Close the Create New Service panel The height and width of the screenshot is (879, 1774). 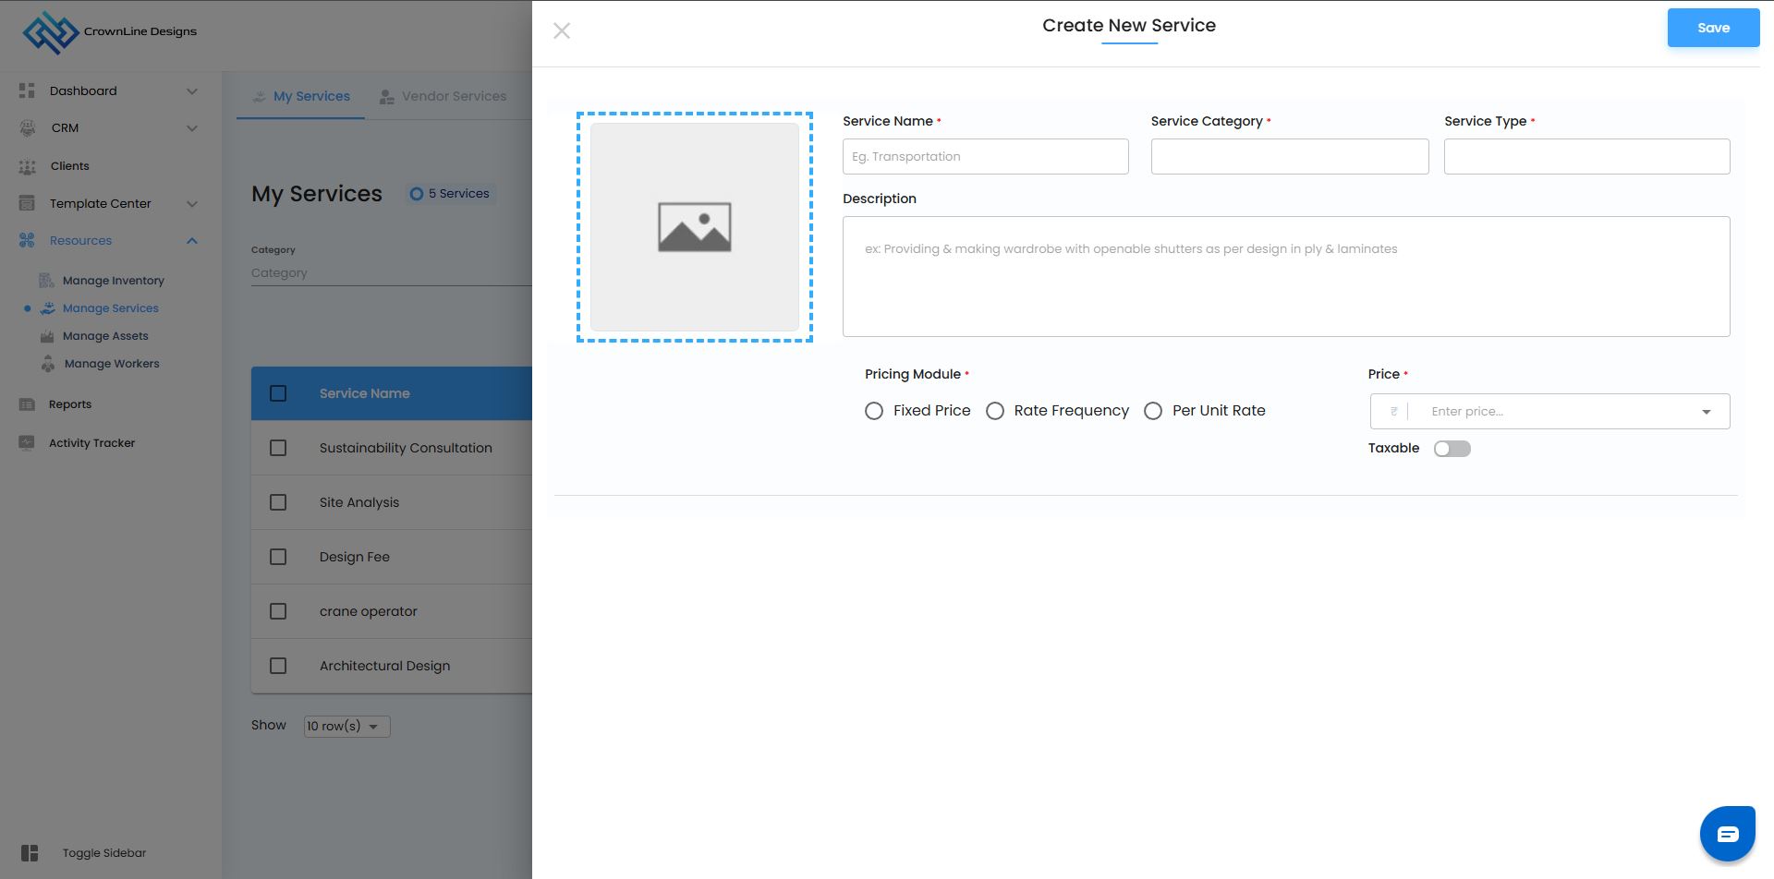click(561, 31)
